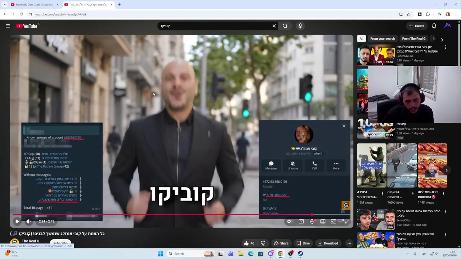Open the tab search dropdown in Chrome

[x=4, y=5]
